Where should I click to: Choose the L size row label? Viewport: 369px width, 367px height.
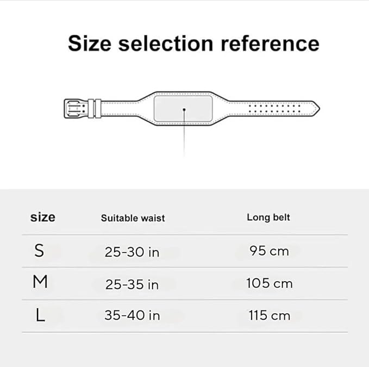pos(40,315)
